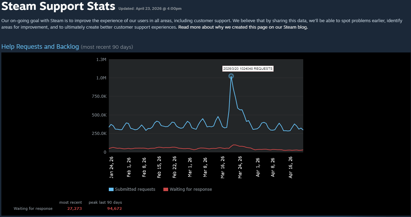The image size is (411, 217).
Task: Click the blue Submitted requests legend swatch
Action: [x=111, y=189]
